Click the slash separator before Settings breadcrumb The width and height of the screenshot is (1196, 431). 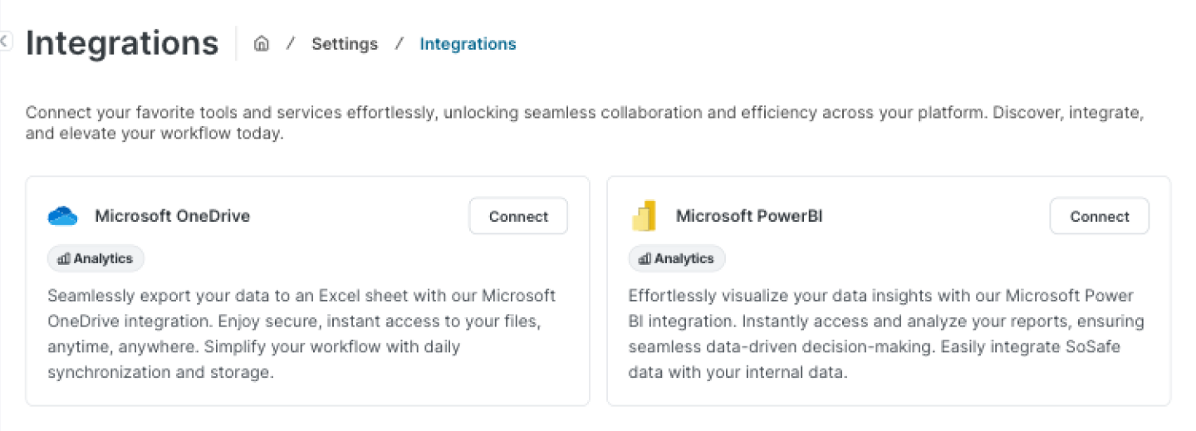point(291,44)
